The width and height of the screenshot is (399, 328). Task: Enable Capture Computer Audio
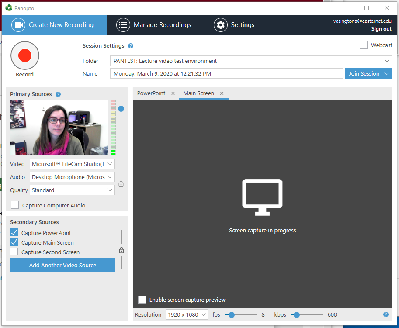click(x=15, y=205)
